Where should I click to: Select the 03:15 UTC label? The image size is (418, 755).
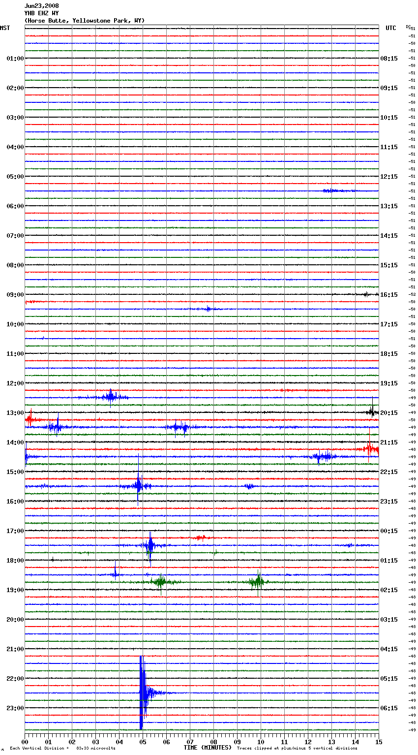389,620
